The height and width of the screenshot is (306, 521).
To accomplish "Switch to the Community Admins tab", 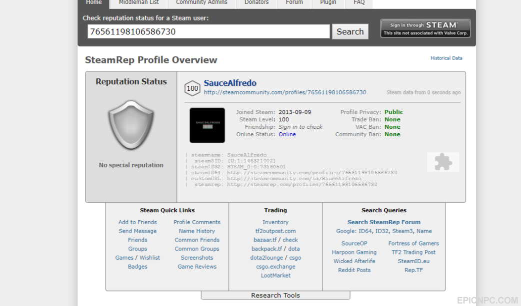I will (x=201, y=2).
